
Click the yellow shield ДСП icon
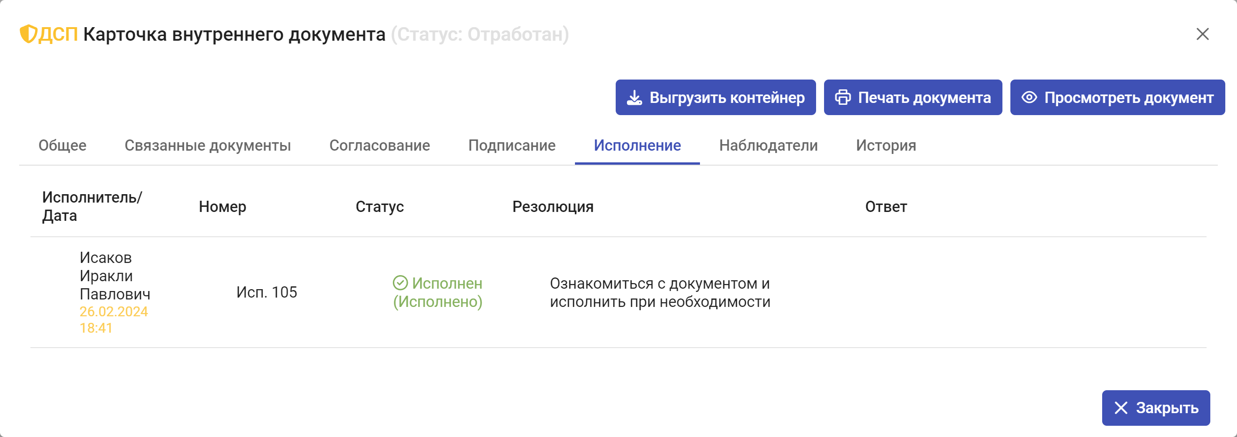29,34
